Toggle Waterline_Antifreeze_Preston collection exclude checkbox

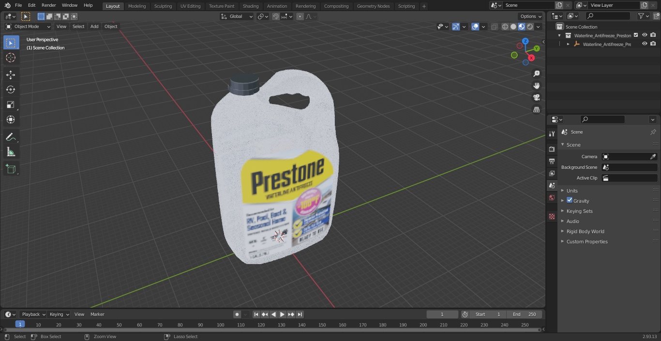(x=636, y=35)
